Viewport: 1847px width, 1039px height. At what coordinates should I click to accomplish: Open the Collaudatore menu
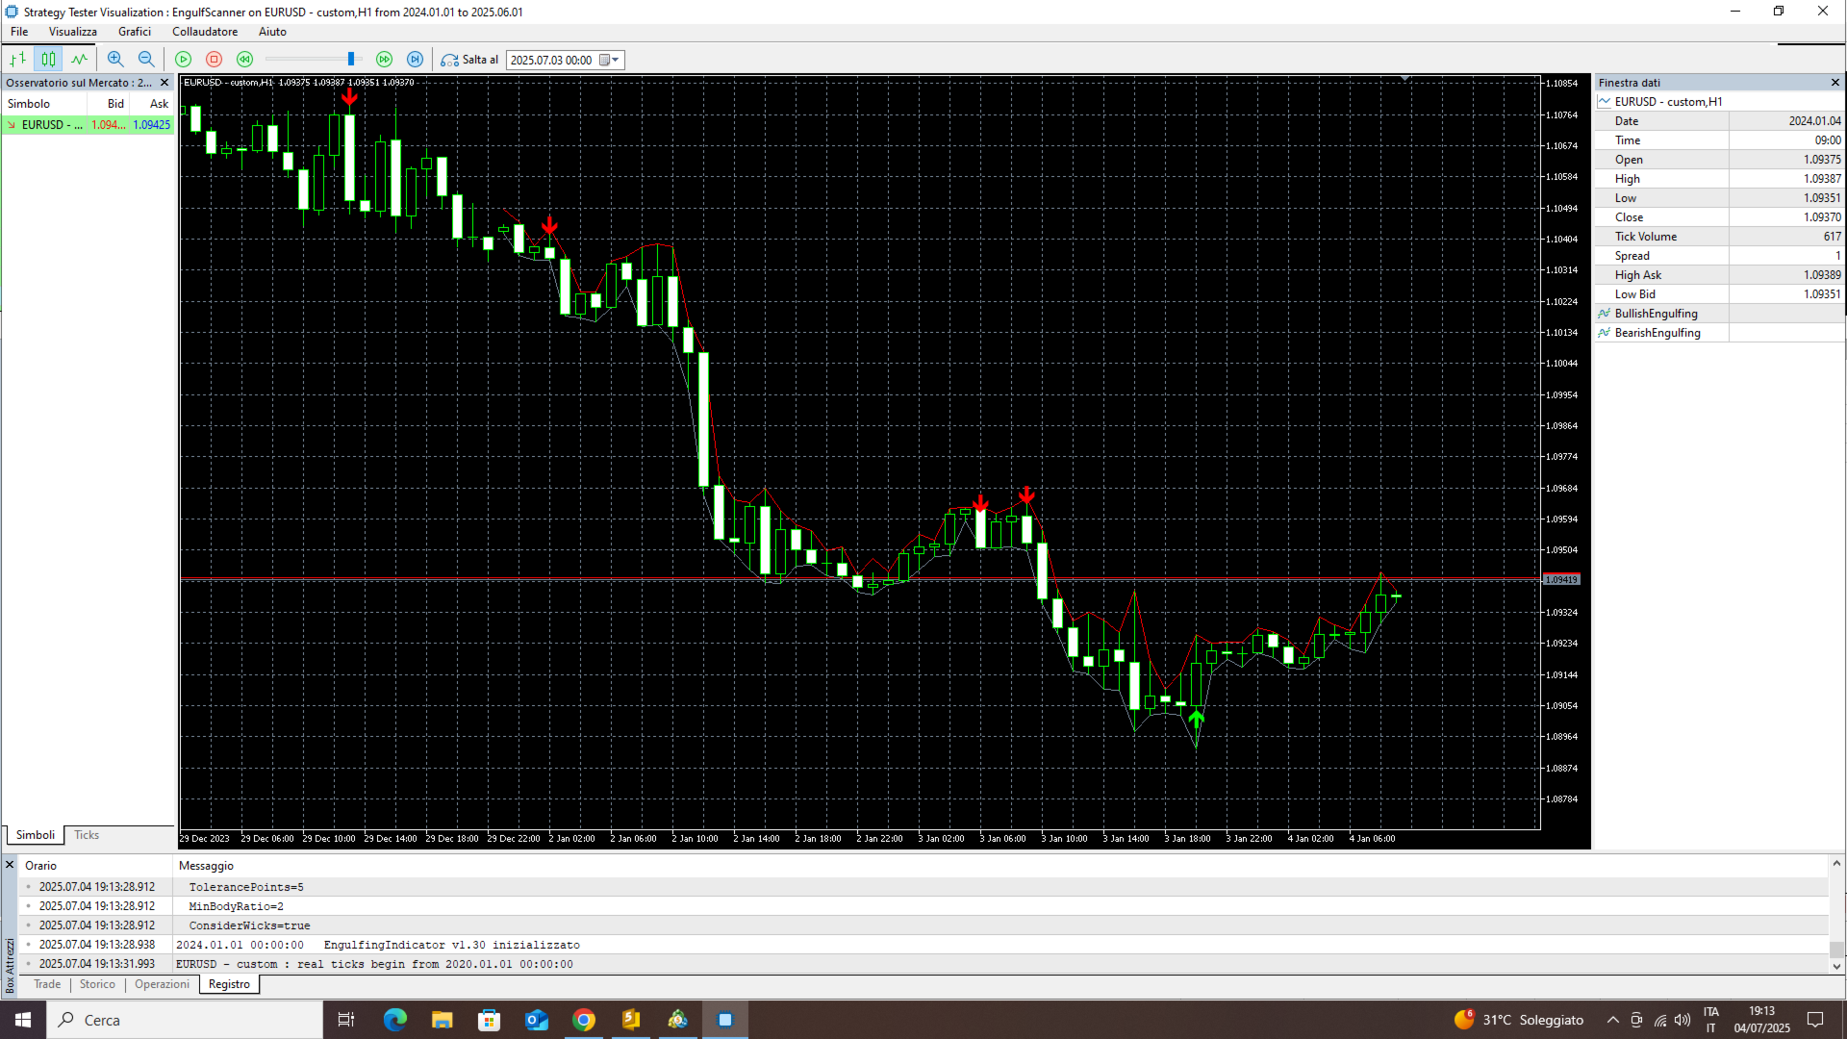click(x=204, y=31)
